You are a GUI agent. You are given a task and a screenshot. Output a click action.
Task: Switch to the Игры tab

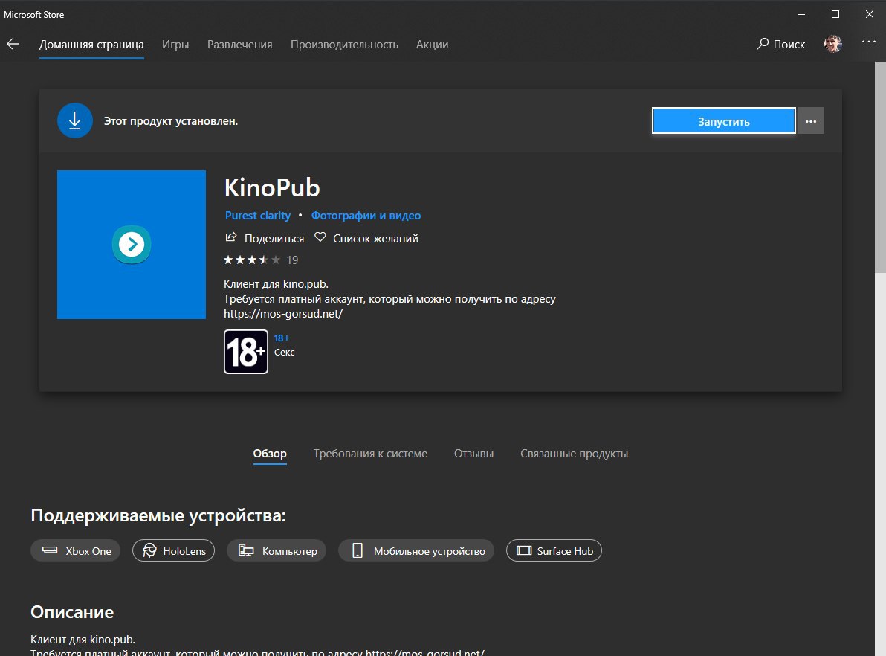175,45
